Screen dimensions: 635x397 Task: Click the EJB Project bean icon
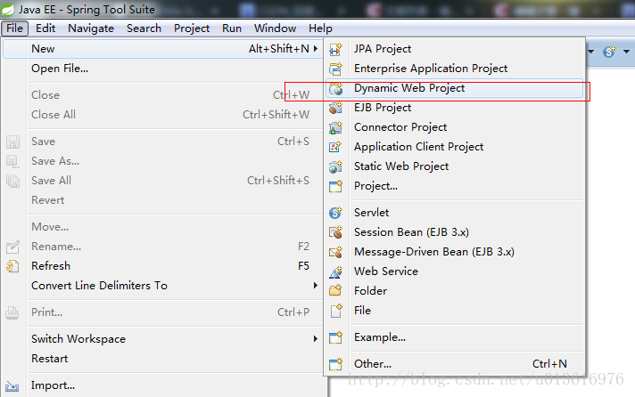pyautogui.click(x=335, y=108)
